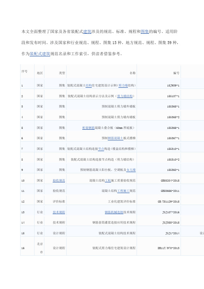Click the 评价标准 type cell
204x289 pixels.
(x=59, y=201)
